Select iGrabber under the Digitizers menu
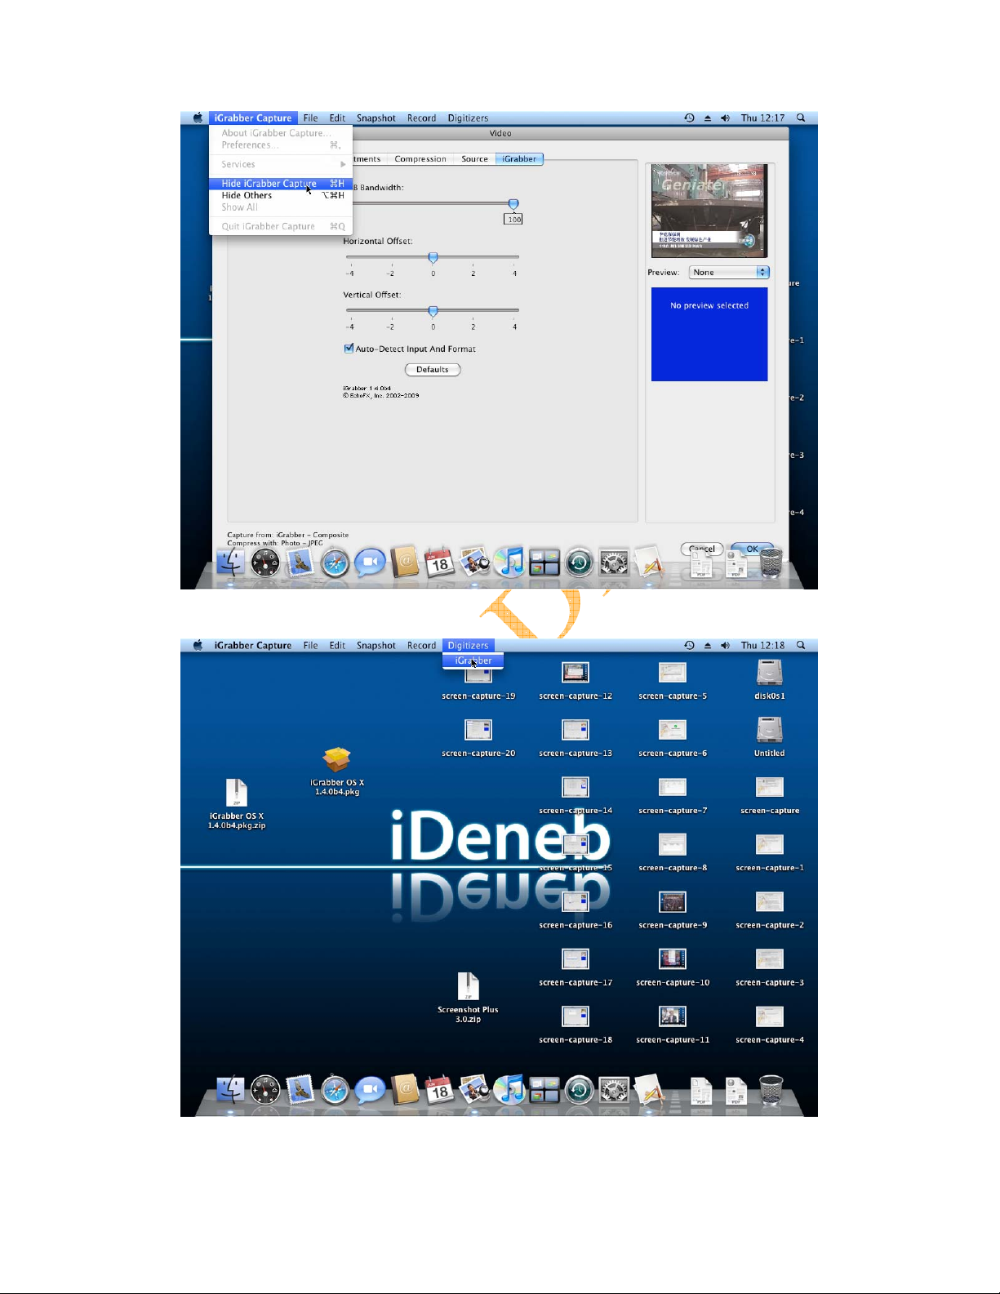1000x1294 pixels. click(473, 660)
